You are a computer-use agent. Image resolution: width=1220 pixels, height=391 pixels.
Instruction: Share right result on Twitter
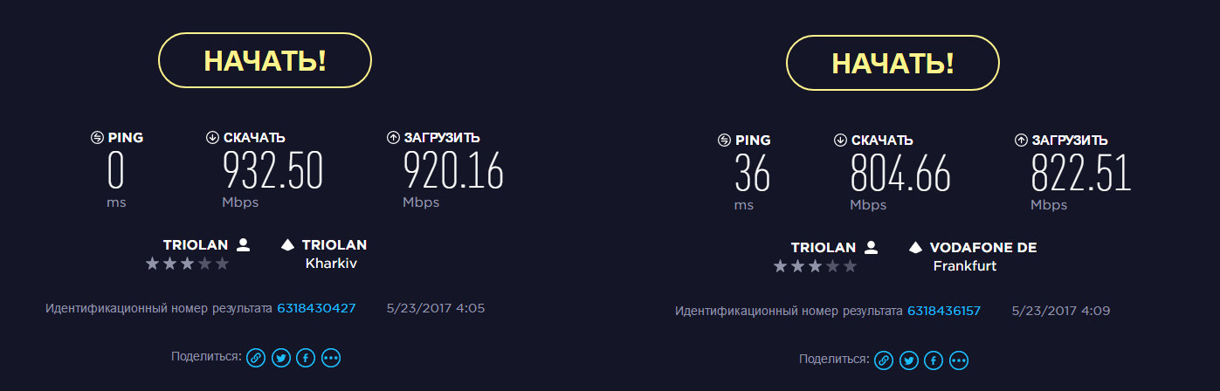(x=909, y=360)
